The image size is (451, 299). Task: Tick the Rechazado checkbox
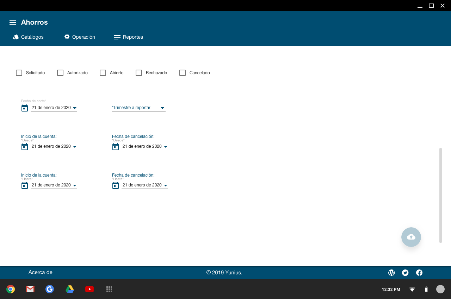(x=139, y=73)
